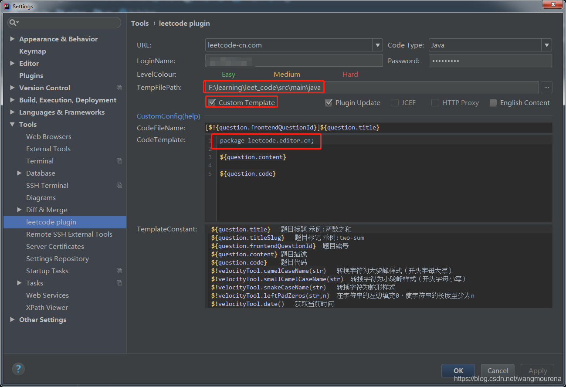The width and height of the screenshot is (566, 387).
Task: Expand the Diff & Merge node
Action: point(19,210)
